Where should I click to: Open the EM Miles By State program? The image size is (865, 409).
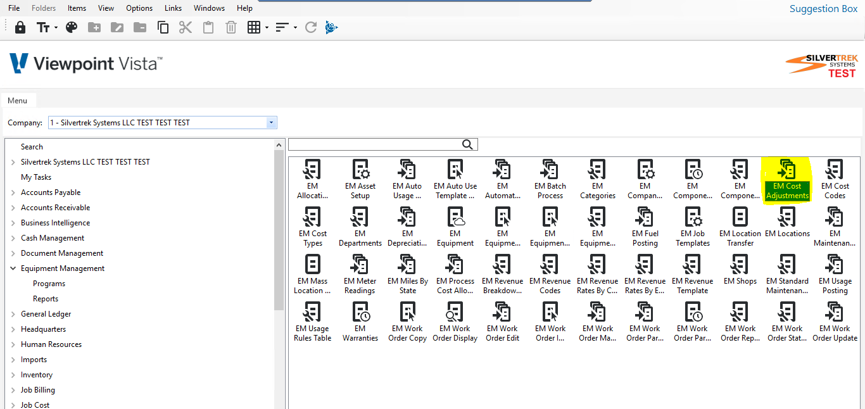coord(408,275)
